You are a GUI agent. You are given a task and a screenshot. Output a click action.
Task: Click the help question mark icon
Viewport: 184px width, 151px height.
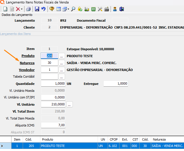52,9
